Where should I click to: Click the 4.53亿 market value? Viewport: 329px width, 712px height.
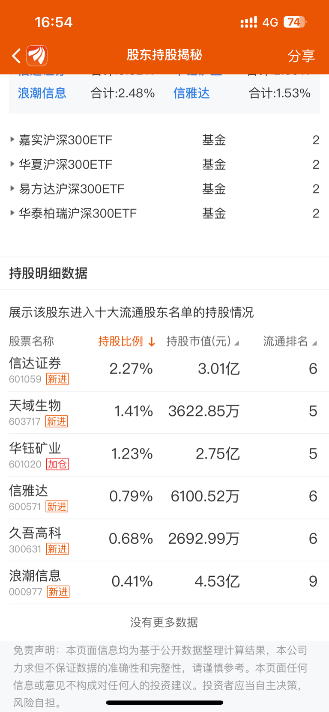[217, 581]
